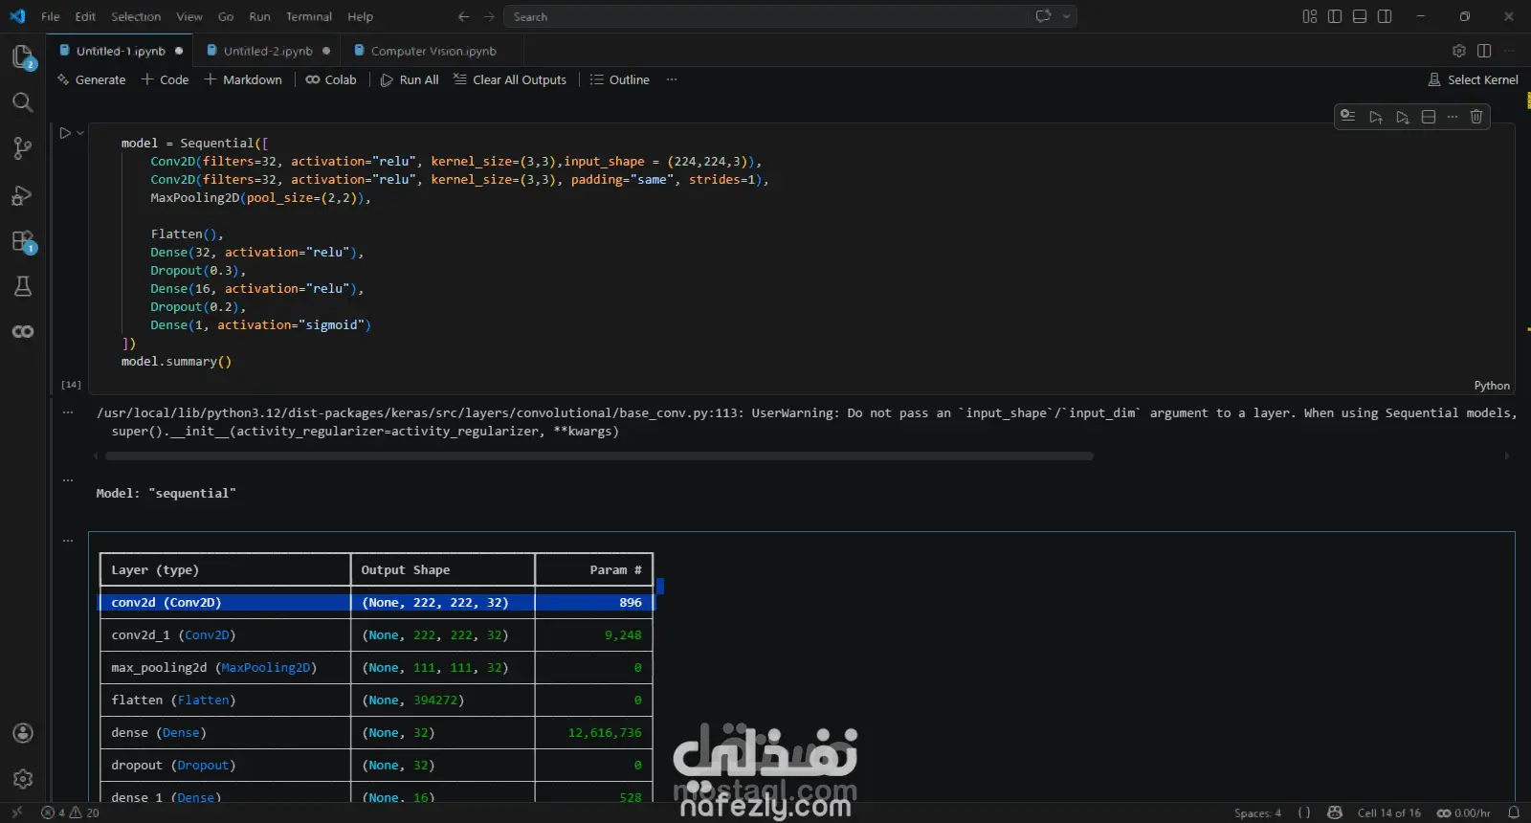Click the 0.00/hr Colab status entry
Image resolution: width=1531 pixels, height=823 pixels.
[1464, 812]
